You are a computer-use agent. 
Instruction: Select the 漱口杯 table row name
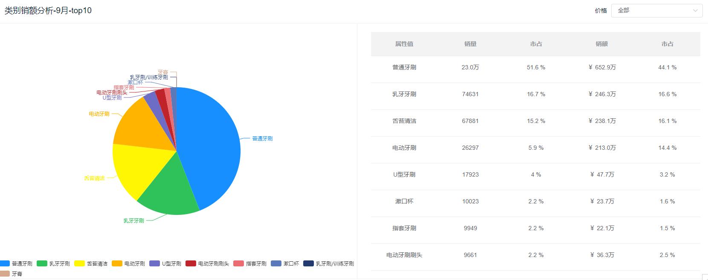point(404,201)
